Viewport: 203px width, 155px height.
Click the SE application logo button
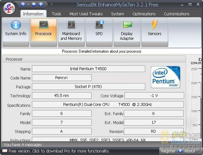[10, 8]
